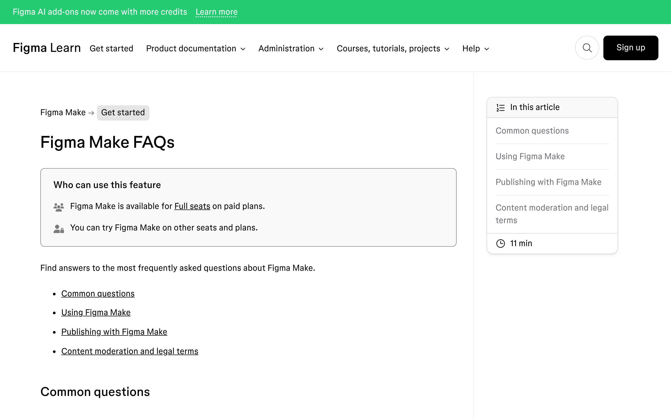Image resolution: width=671 pixels, height=419 pixels.
Task: Open Courses, tutorials, projects dropdown
Action: [393, 48]
